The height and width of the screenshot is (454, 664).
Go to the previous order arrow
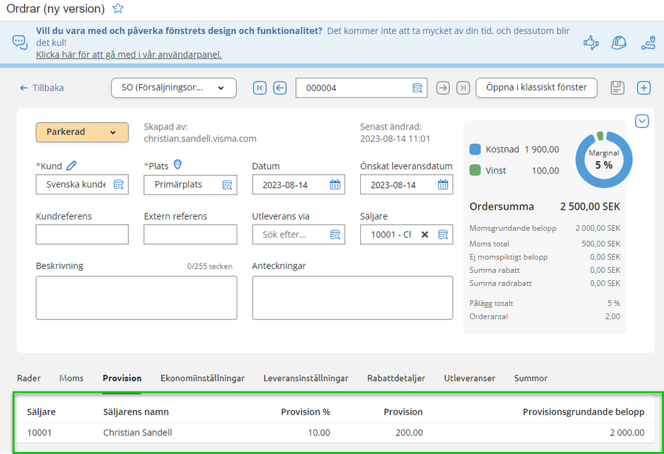coord(280,88)
